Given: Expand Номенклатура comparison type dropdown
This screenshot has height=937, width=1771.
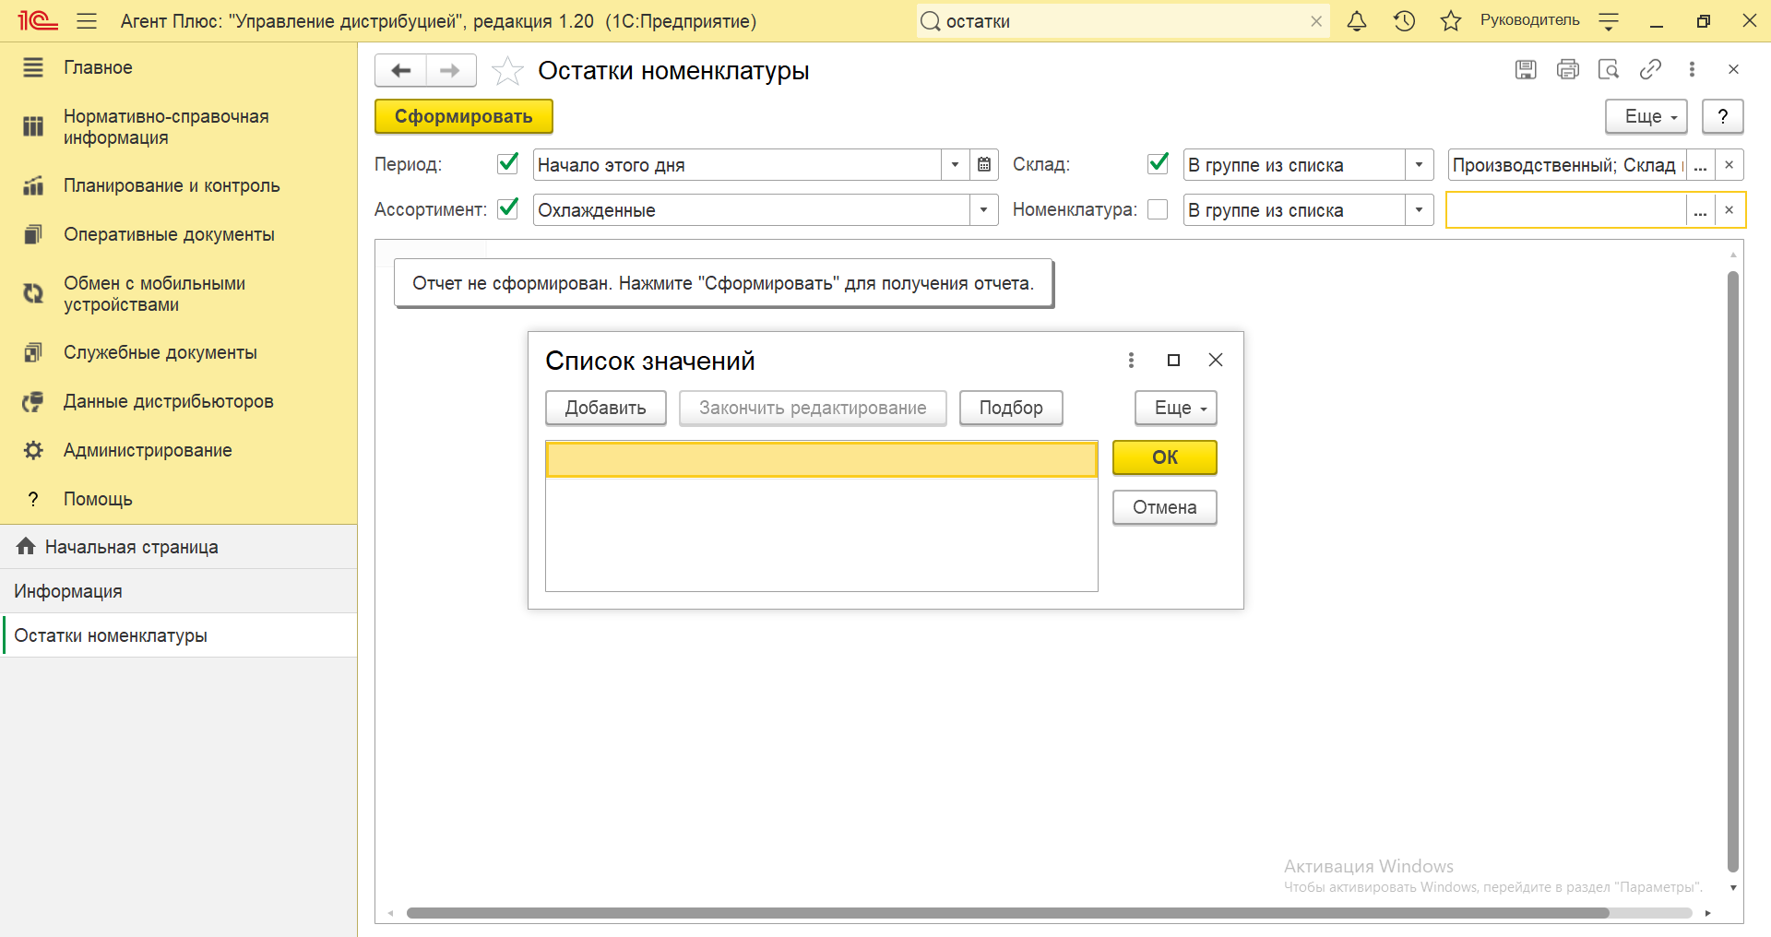Looking at the screenshot, I should (1419, 210).
